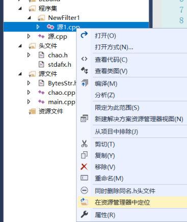Click the scissors icon beside 剪切(T)

point(84,144)
